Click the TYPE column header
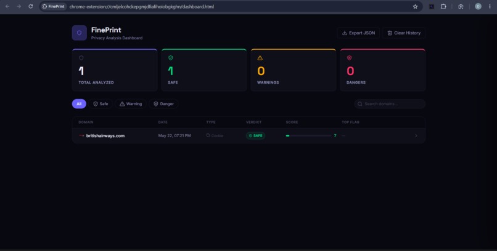 (211, 122)
